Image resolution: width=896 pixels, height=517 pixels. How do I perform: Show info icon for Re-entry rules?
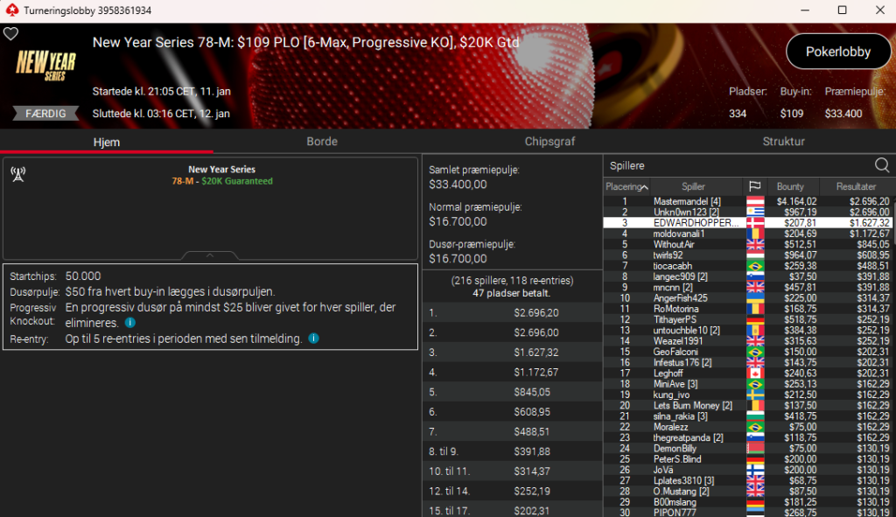click(x=314, y=339)
